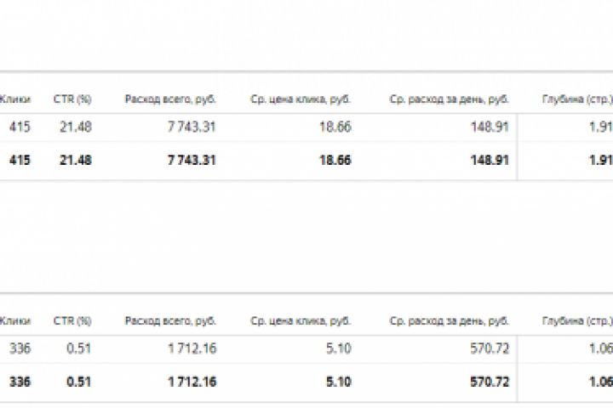Click the non-bold 5.10 click price cell
613x408 pixels.
(337, 348)
